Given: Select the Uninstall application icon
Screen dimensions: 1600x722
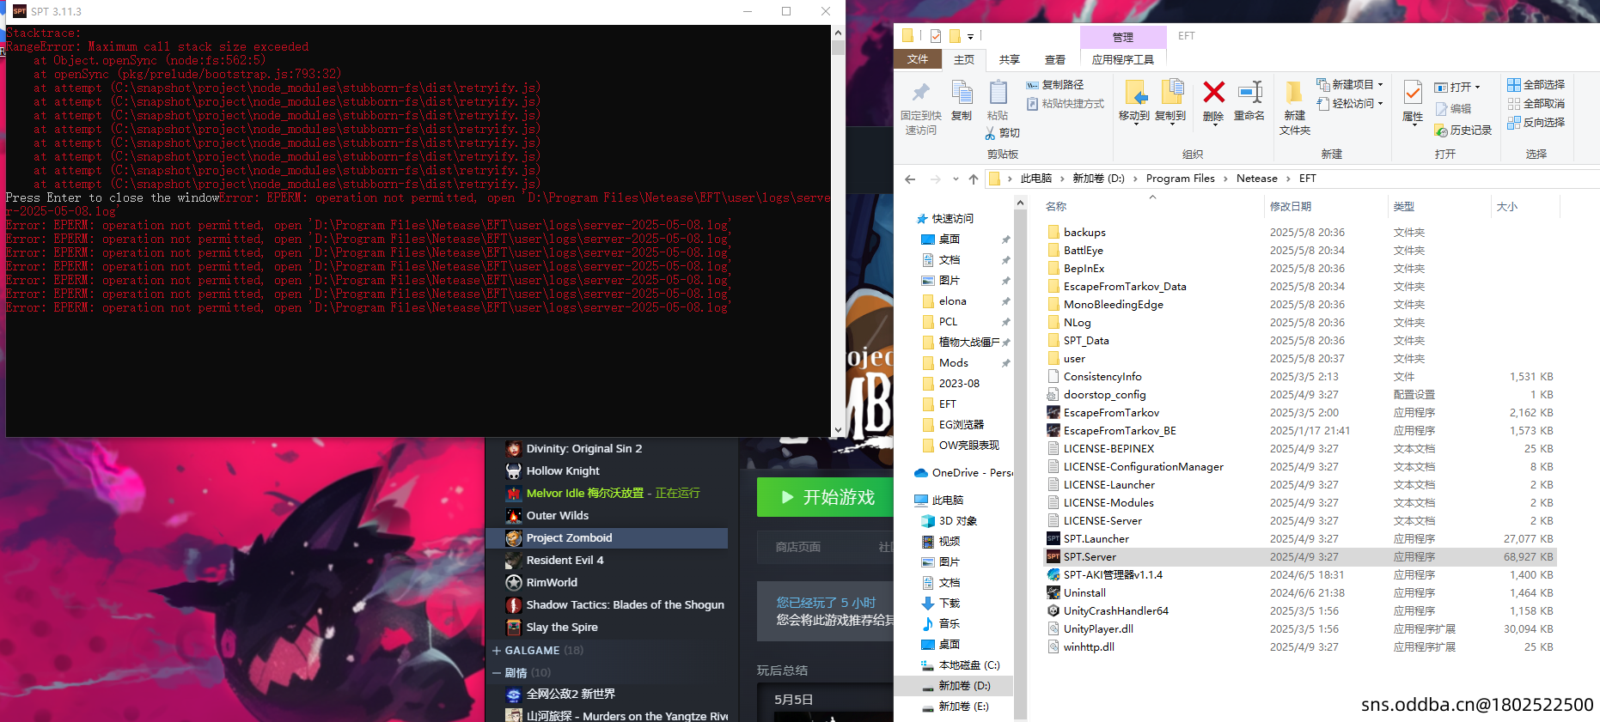Looking at the screenshot, I should pos(1053,593).
